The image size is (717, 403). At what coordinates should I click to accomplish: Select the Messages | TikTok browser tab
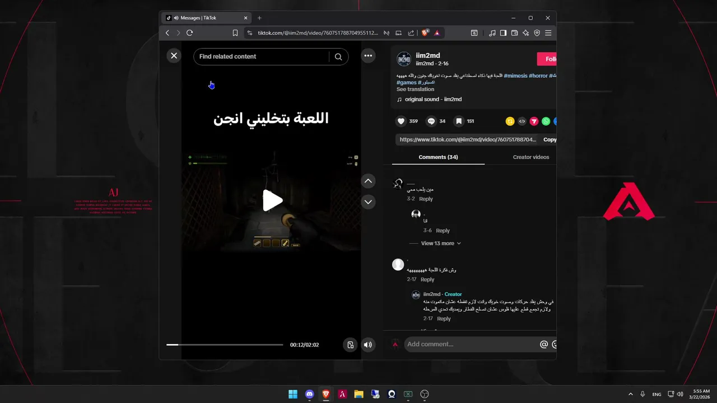coord(206,18)
